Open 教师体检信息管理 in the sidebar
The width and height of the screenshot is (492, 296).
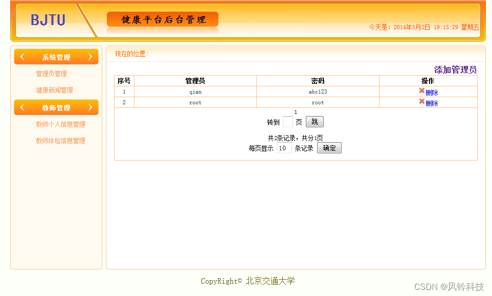[x=60, y=141]
